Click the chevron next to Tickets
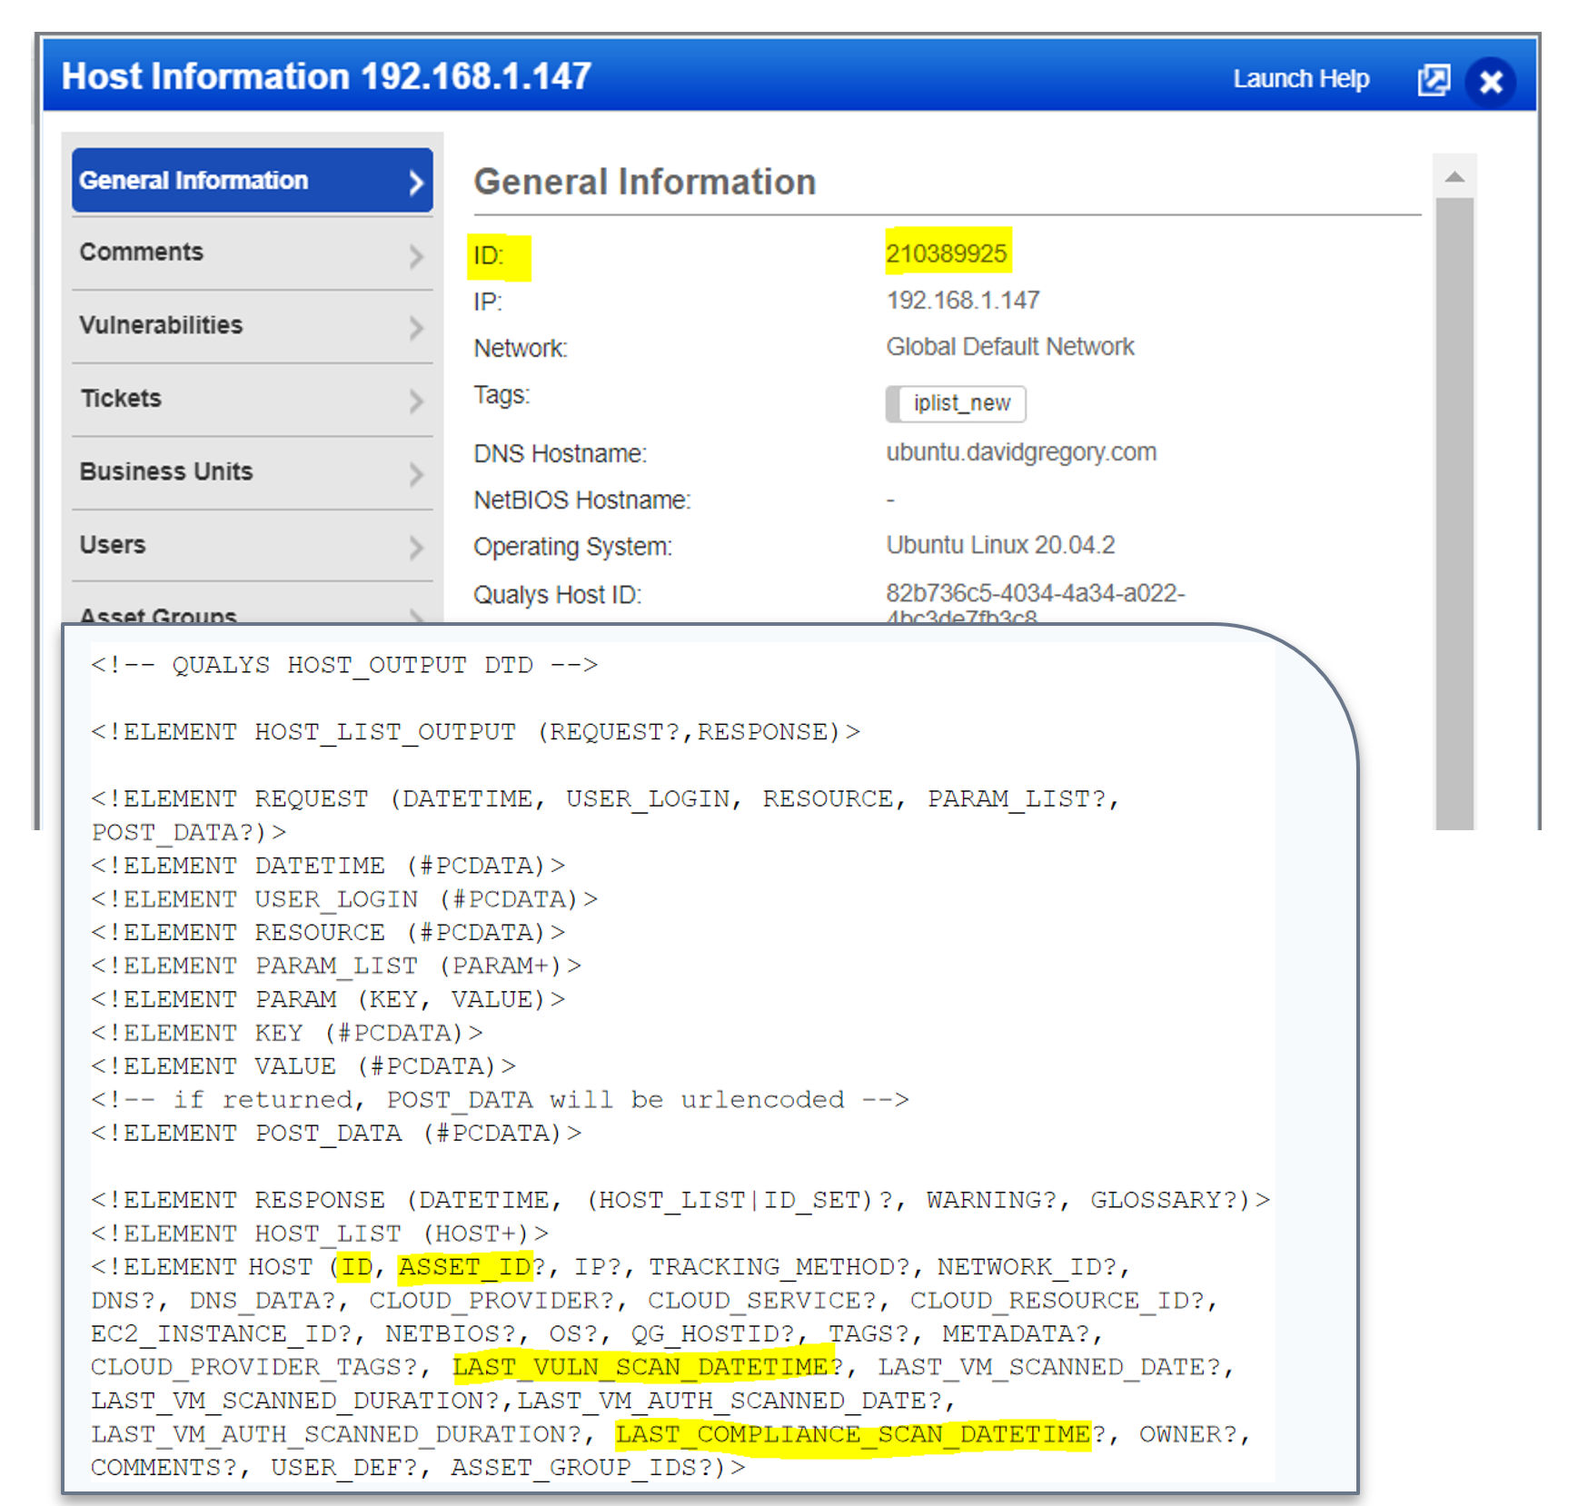 pos(416,401)
